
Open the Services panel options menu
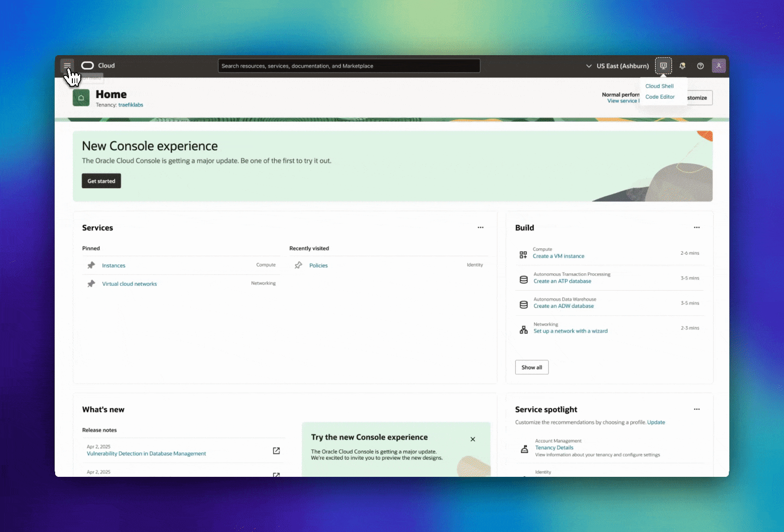(x=480, y=228)
